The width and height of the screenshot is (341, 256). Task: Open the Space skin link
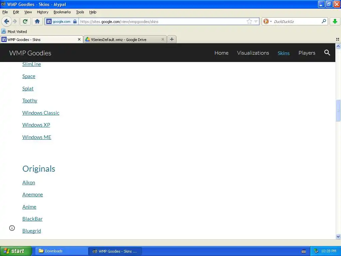[x=29, y=76]
